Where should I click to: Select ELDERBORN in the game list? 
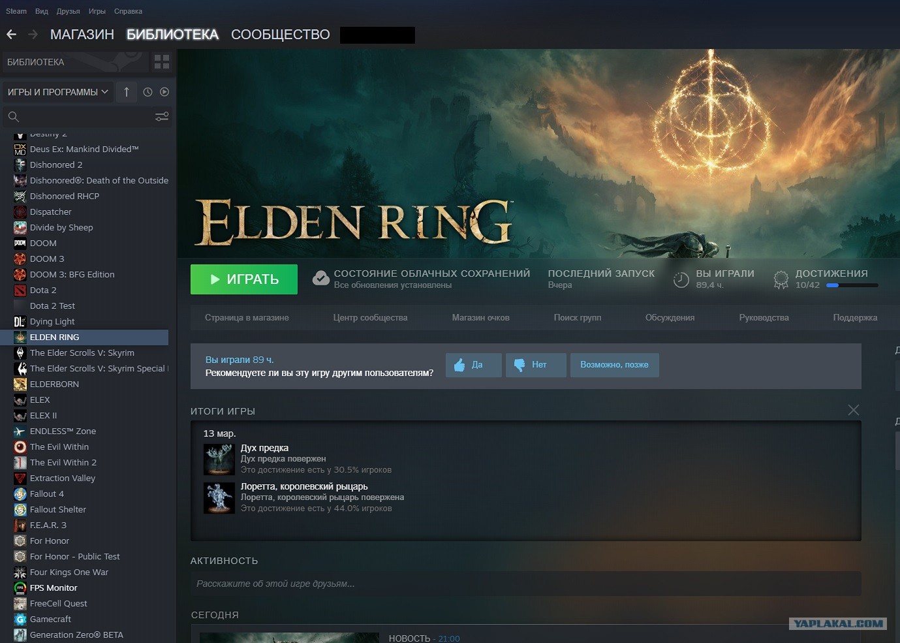54,384
